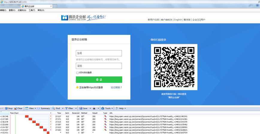Click the Clear log toolbar button
Image resolution: width=260 pixels, height=134 pixels.
tap(18, 108)
